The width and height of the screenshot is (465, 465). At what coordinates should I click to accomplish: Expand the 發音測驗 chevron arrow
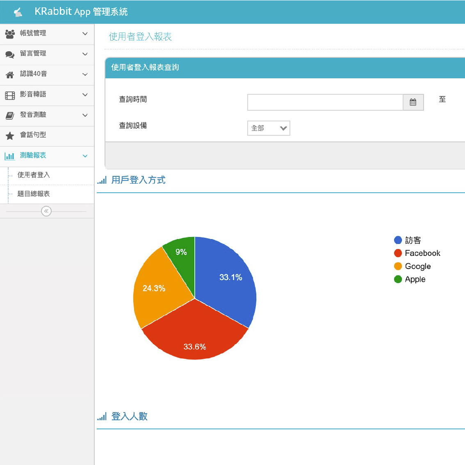[x=85, y=115]
